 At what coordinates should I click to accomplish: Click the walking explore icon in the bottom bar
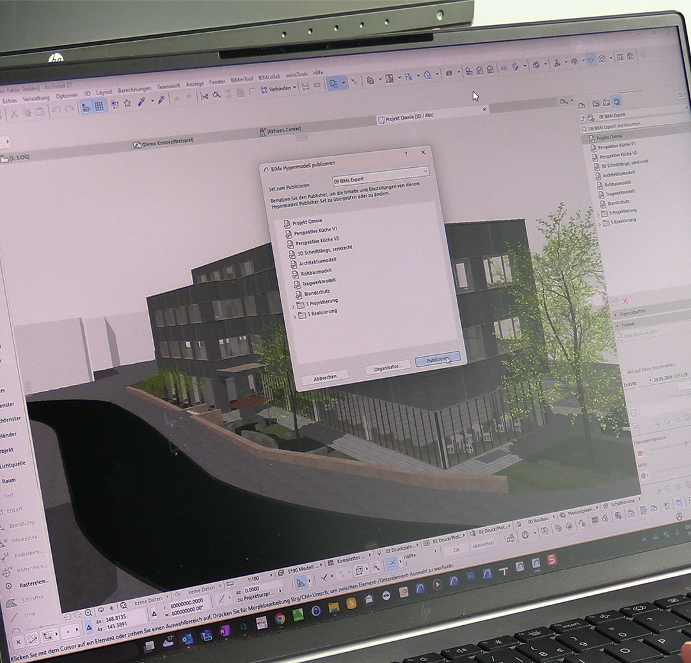pyautogui.click(x=112, y=608)
